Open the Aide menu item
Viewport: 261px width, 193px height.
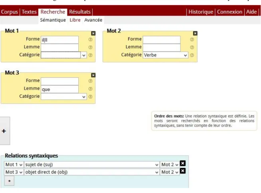point(251,12)
